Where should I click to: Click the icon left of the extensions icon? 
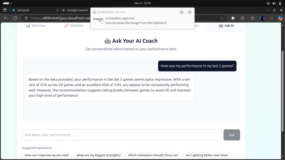[x=233, y=18]
